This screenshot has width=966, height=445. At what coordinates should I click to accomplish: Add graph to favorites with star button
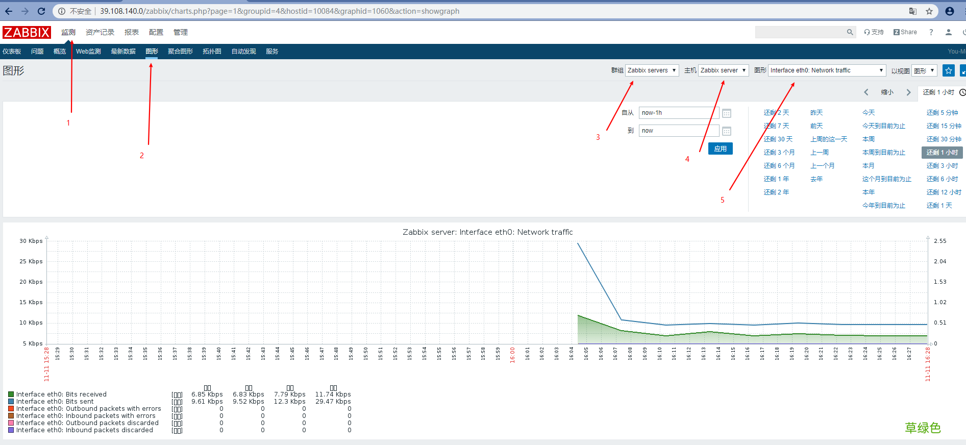point(948,71)
